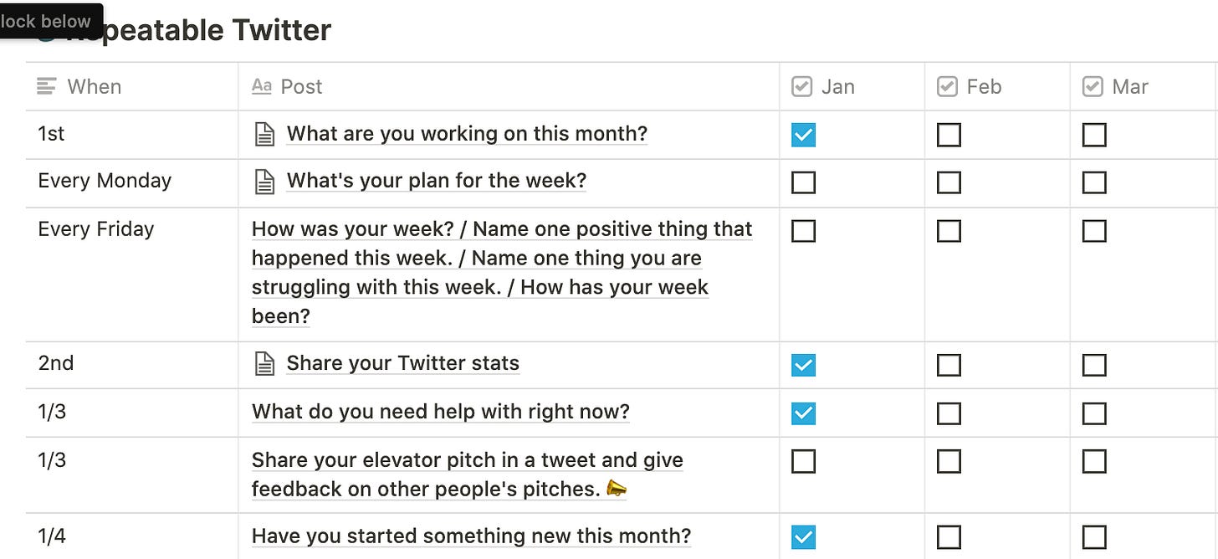Click the text-type icon in the When header
Viewport: 1218px width, 559px height.
click(48, 86)
